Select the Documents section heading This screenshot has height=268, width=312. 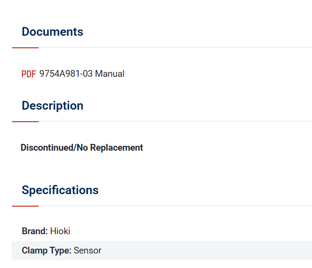52,32
